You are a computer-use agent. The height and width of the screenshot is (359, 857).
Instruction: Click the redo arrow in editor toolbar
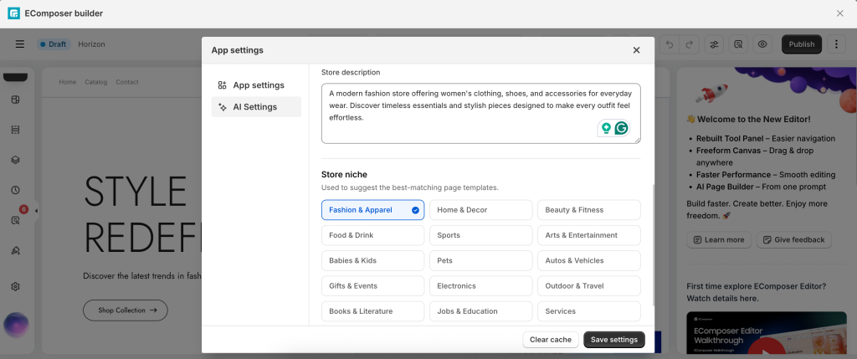690,44
